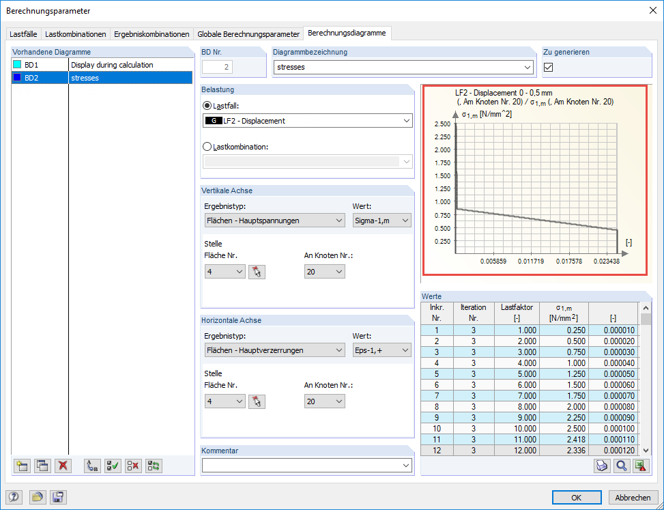
Task: Select the Lastkombination radio button
Action: click(207, 147)
